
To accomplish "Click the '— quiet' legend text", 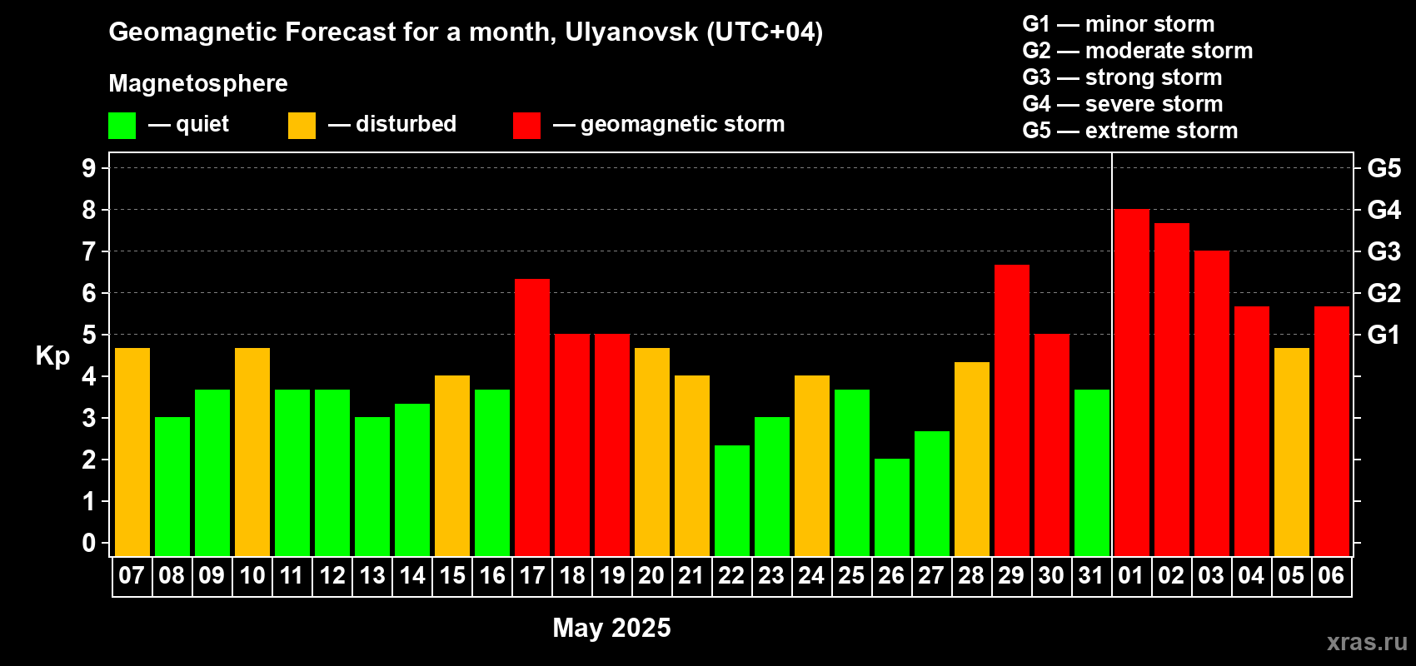I will coord(189,125).
